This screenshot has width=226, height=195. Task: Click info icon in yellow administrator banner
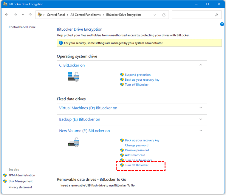pos(61,43)
